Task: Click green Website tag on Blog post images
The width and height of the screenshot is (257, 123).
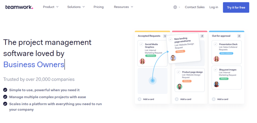Action: (x=224, y=79)
